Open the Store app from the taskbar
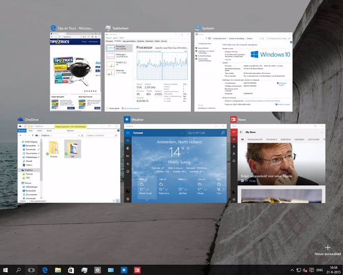This screenshot has height=275, width=343. pyautogui.click(x=71, y=270)
